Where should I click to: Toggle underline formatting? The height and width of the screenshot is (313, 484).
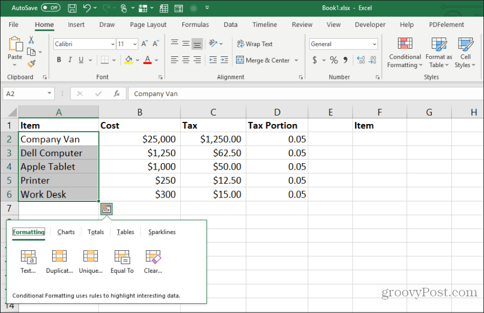[81, 60]
